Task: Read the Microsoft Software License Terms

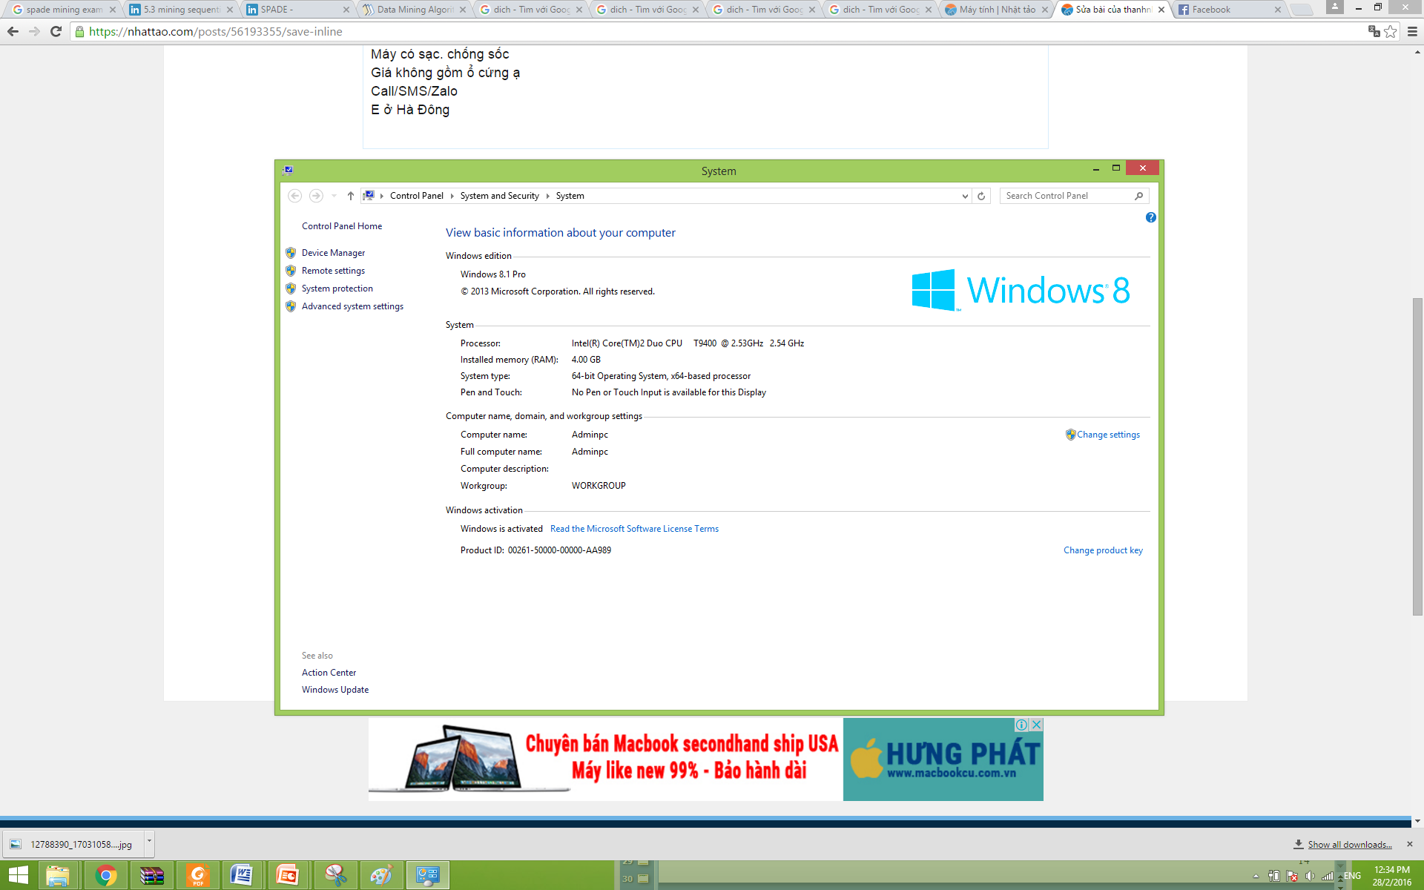Action: [634, 529]
